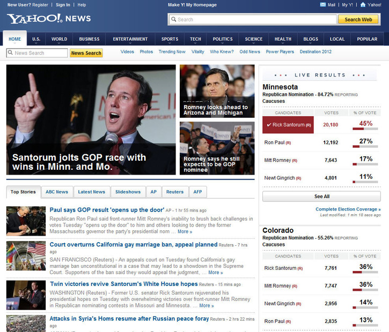Click More link in Twin victories Santorum story
389x332 pixels.
point(207,306)
